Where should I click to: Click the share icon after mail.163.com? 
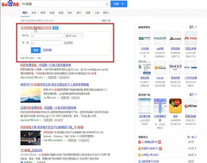tap(39, 58)
